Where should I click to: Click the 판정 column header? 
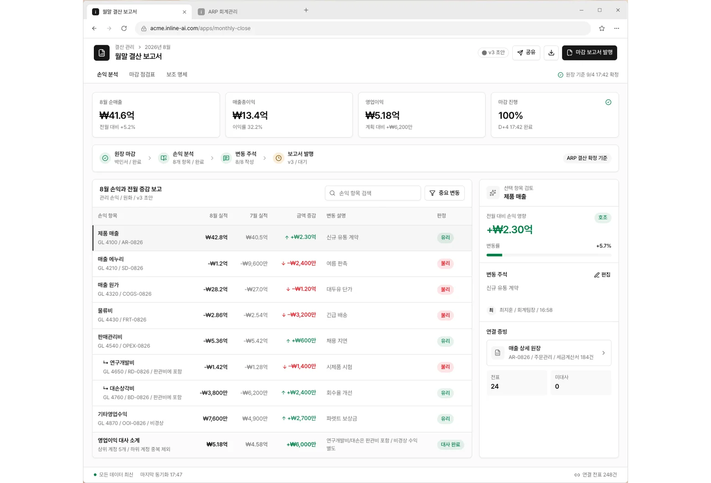click(x=441, y=216)
